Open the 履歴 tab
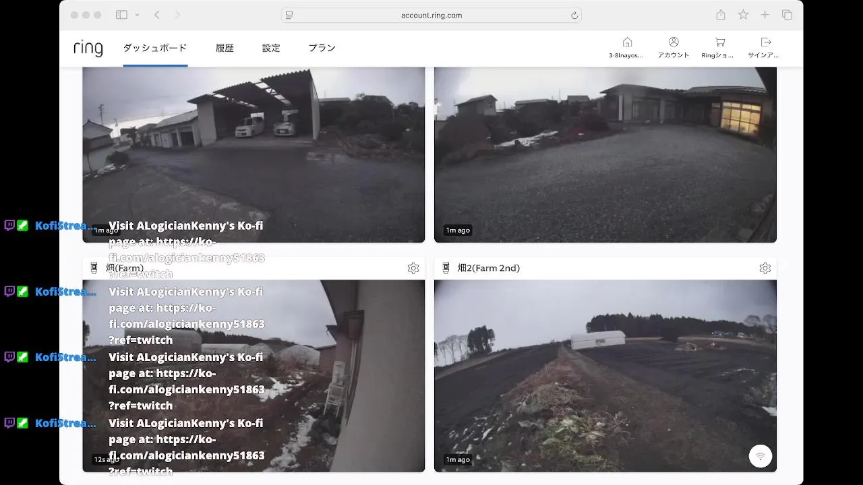 (x=225, y=48)
